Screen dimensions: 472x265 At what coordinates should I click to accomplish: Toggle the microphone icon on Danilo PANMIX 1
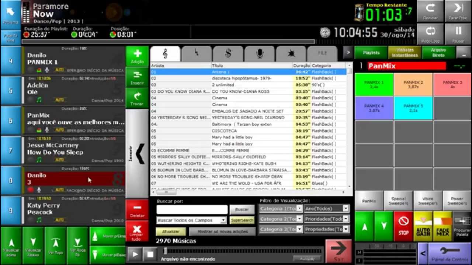coord(47,70)
